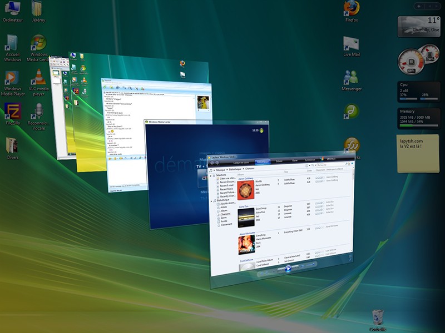Click the Musique breadcrumb arrow

[x=226, y=170]
